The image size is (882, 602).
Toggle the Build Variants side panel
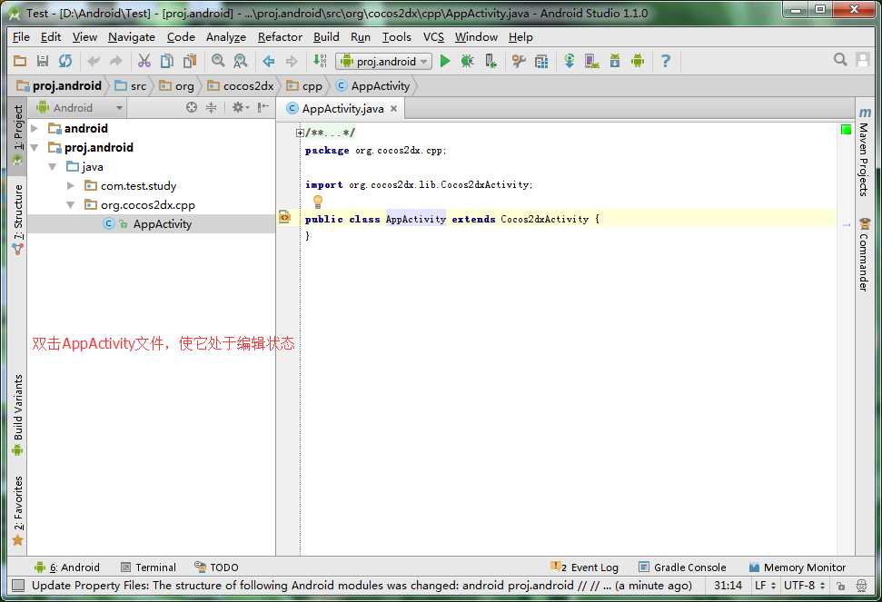tap(18, 415)
